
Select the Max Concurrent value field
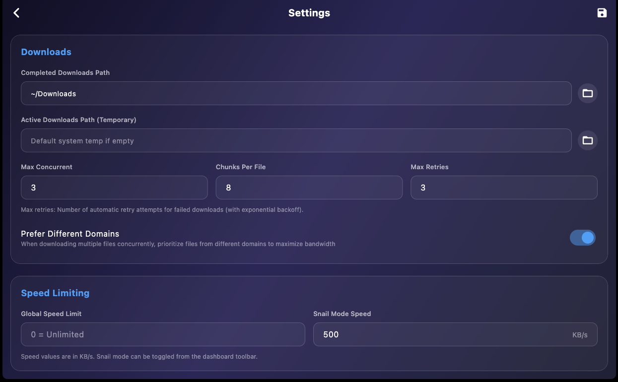[114, 188]
